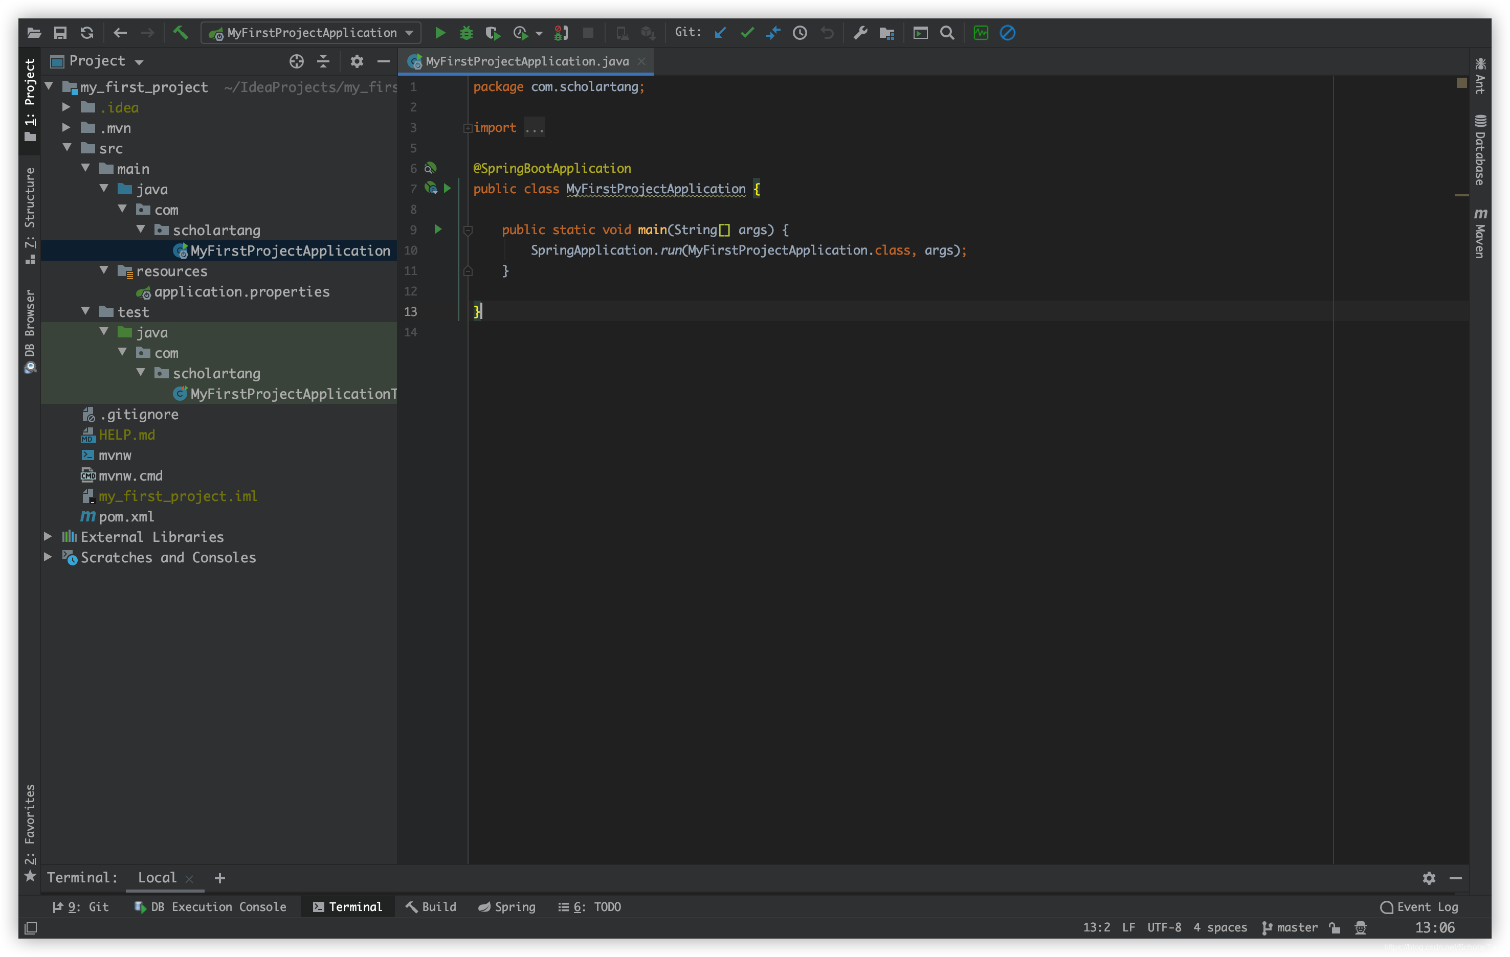Open Settings wrench icon
Screen dimensions: 1510x957
(x=860, y=33)
